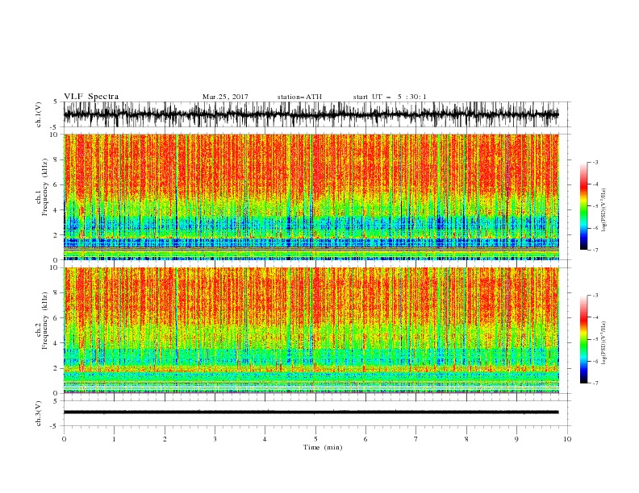Click the ch.3 flat waveform trace
The image size is (639, 493).
coord(311,412)
